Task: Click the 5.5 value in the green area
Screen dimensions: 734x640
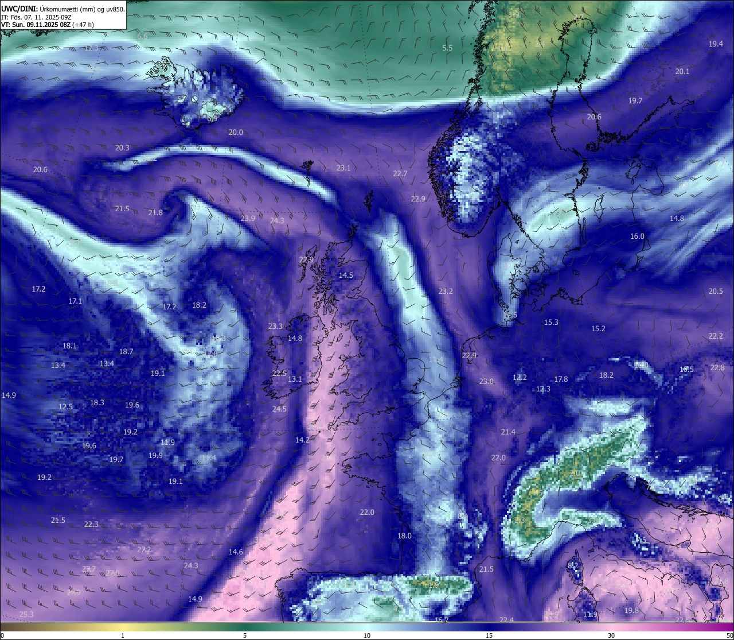Action: pyautogui.click(x=447, y=48)
